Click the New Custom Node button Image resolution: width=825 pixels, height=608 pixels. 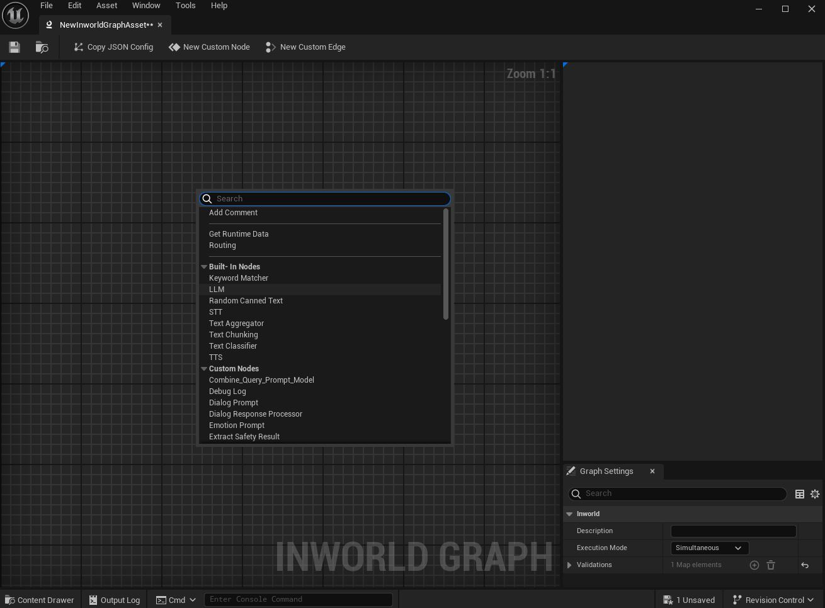tap(209, 47)
